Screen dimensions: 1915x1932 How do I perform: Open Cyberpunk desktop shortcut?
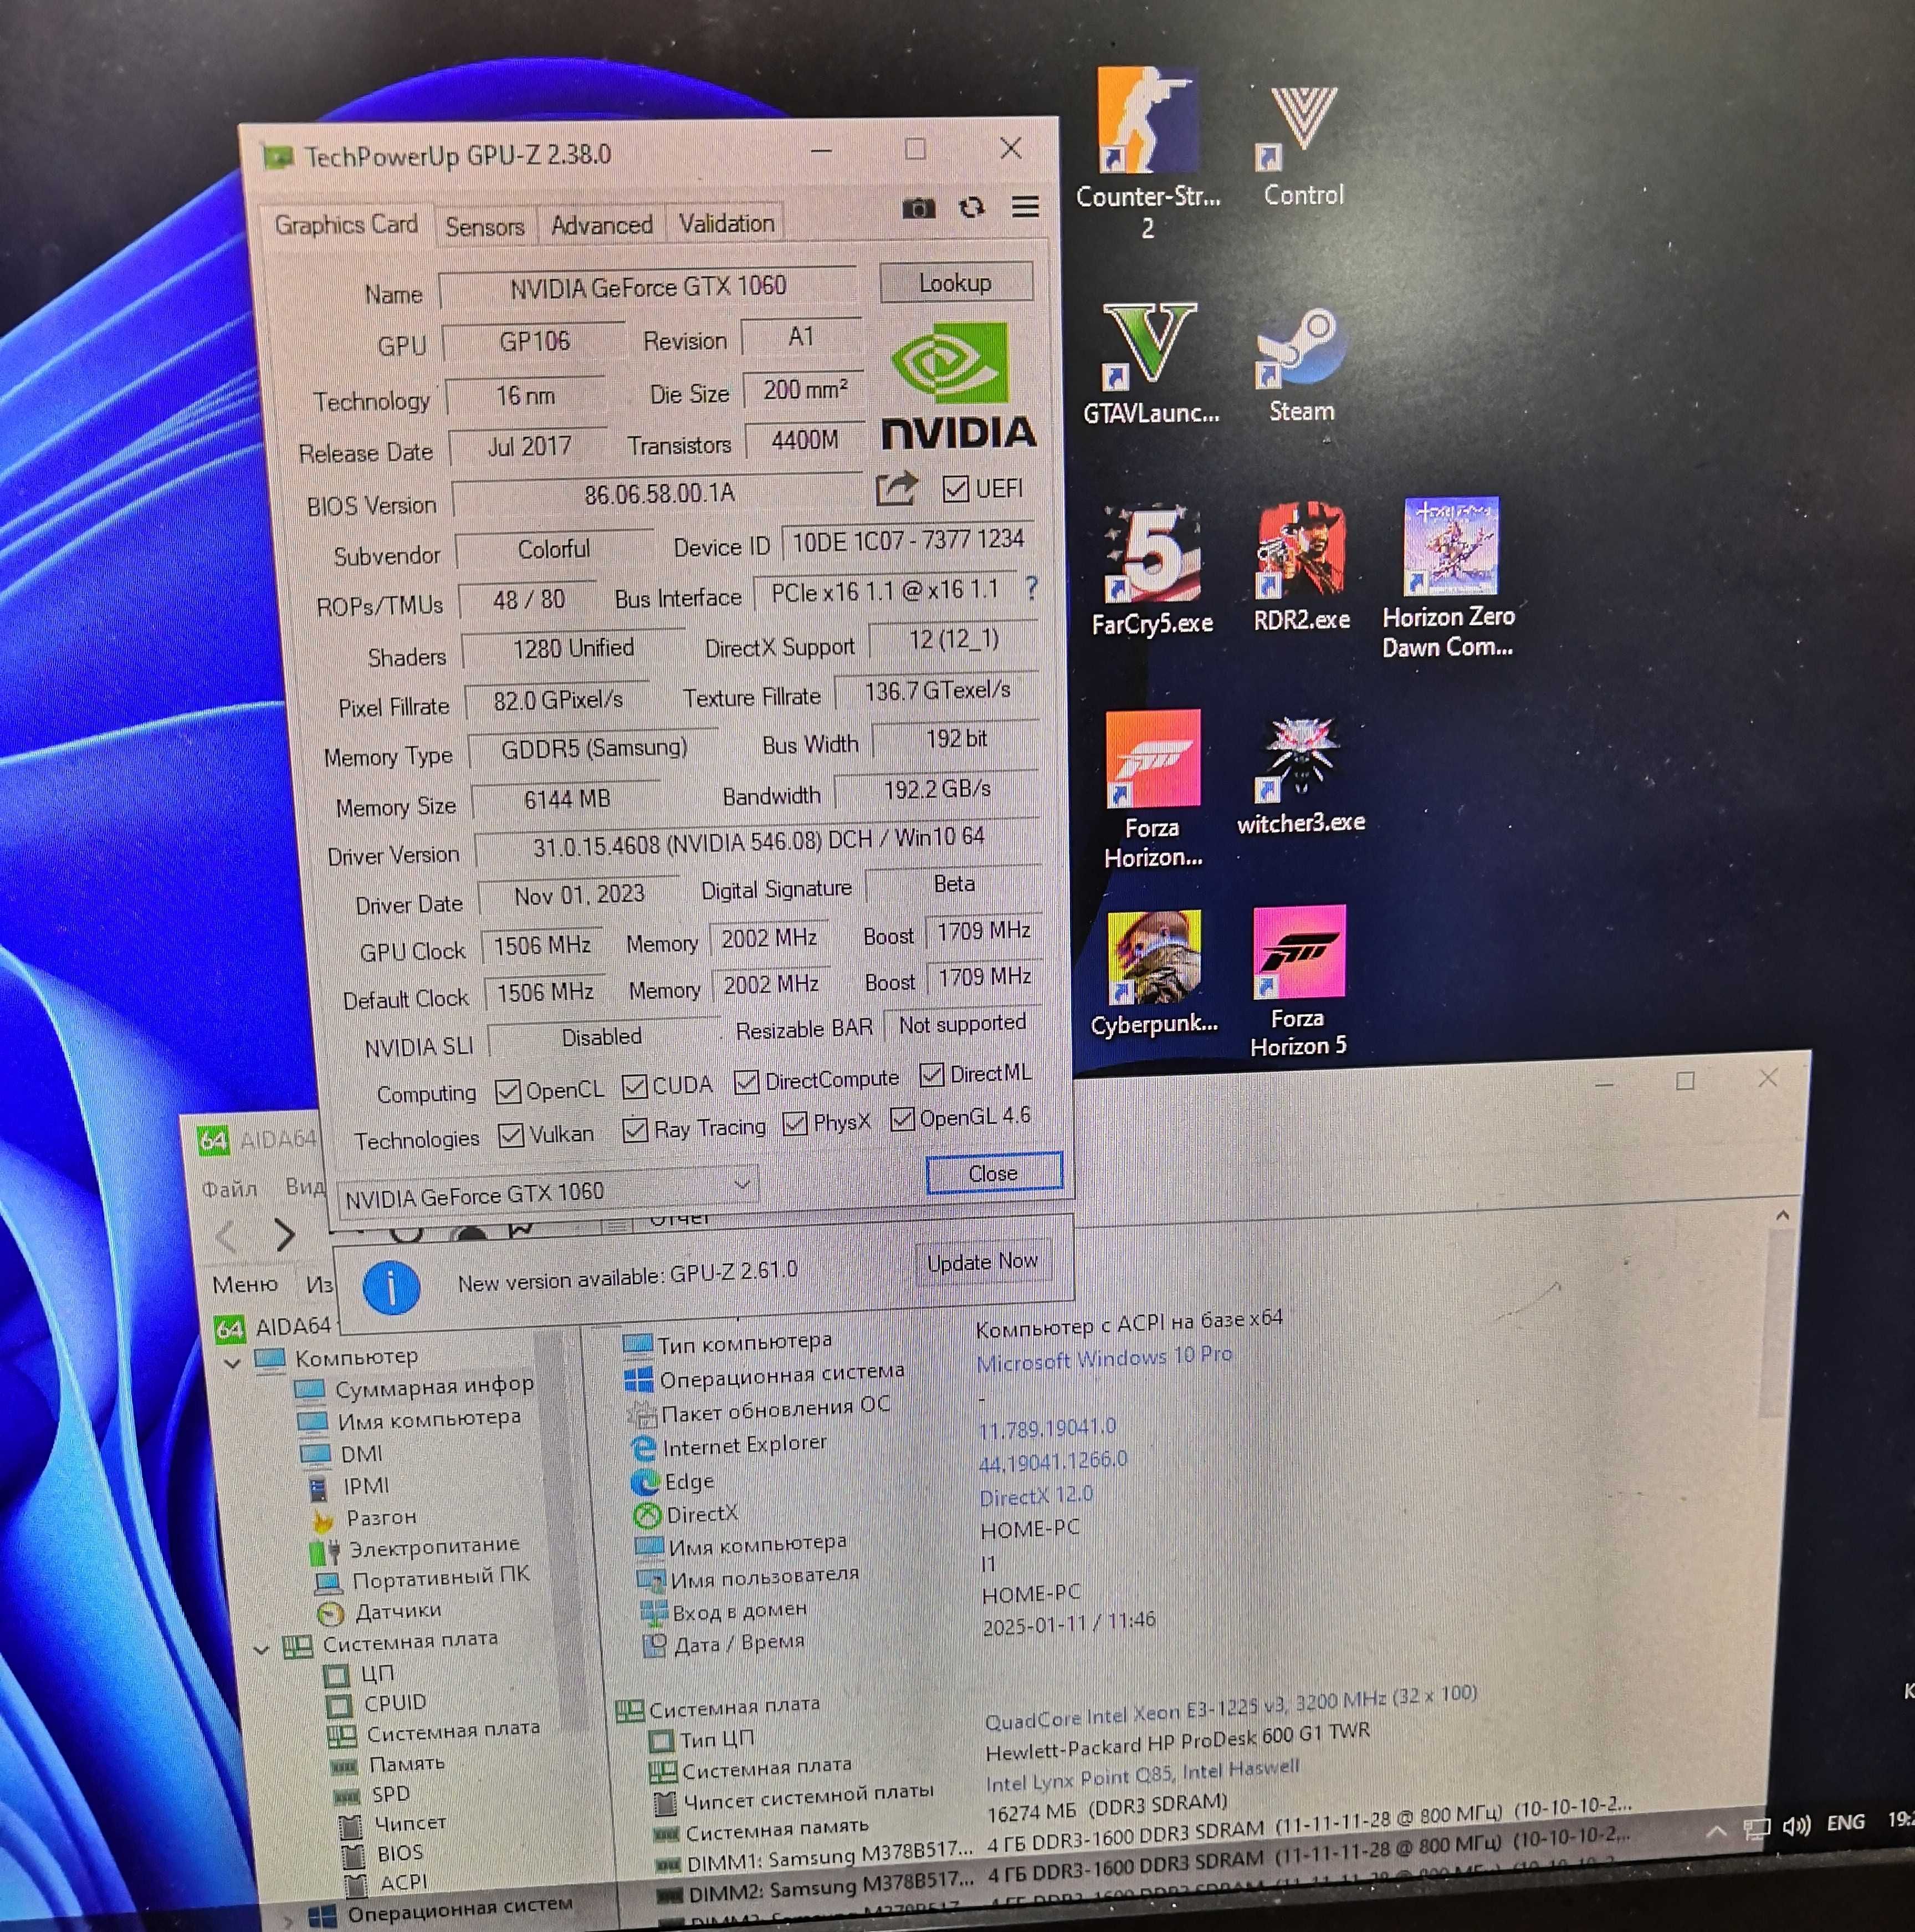(x=1154, y=974)
